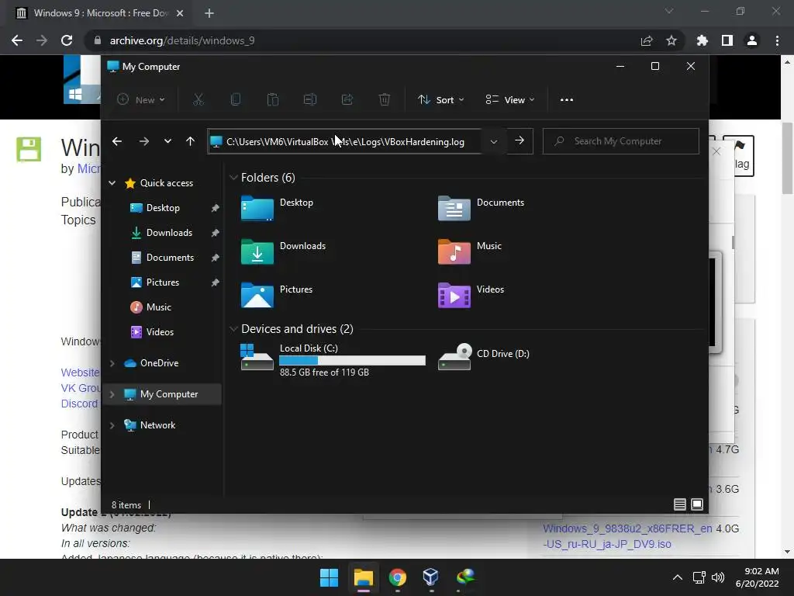
Task: Click the Go to arrow beside address bar
Action: 520,141
